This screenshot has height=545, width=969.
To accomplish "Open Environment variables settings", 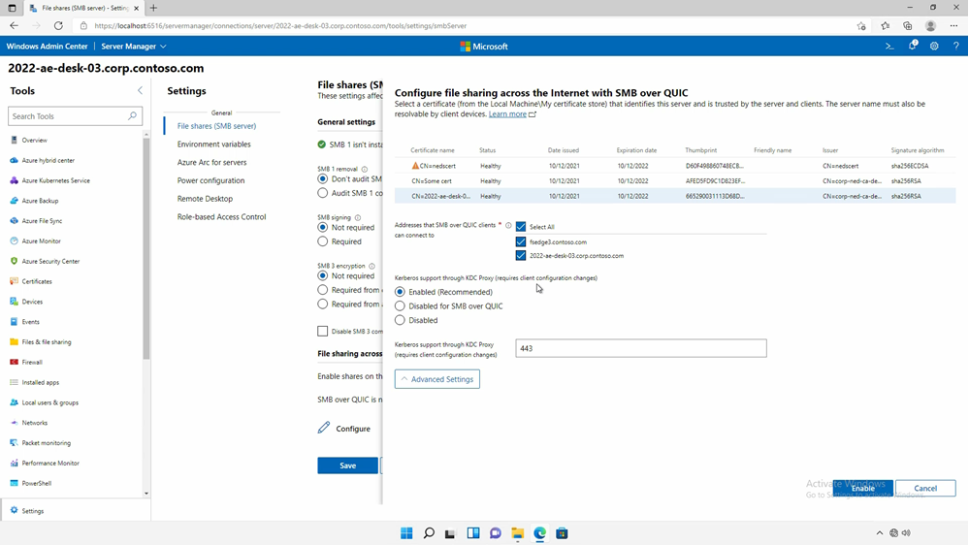I will click(x=213, y=144).
